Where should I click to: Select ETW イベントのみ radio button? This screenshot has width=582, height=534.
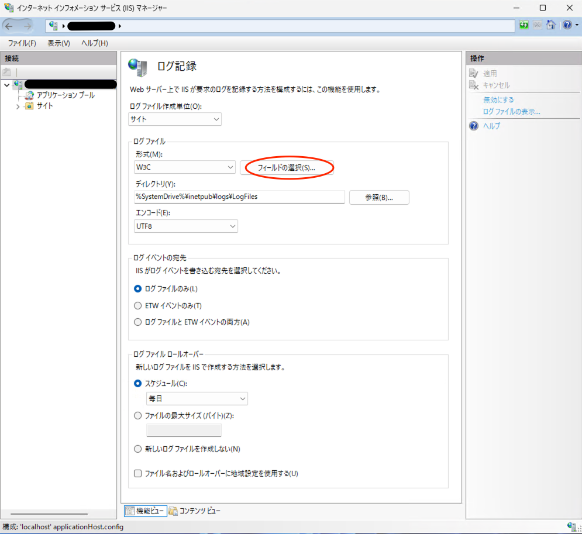click(137, 306)
